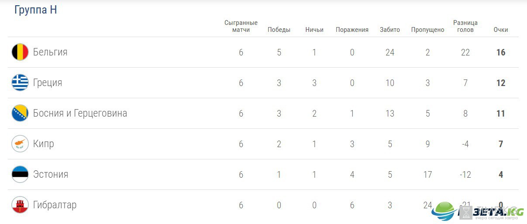Click the Cyprus flag icon
Image resolution: width=527 pixels, height=224 pixels.
click(x=20, y=144)
